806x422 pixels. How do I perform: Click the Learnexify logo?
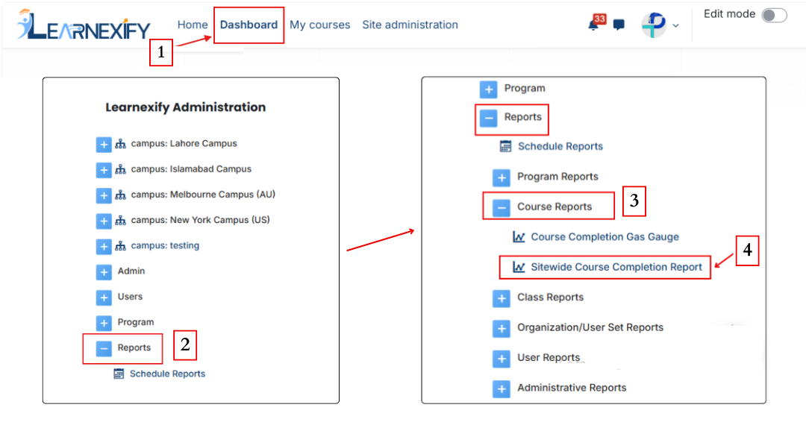tap(84, 25)
